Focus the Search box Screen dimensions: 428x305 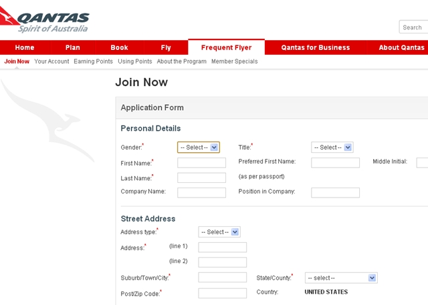pos(413,27)
